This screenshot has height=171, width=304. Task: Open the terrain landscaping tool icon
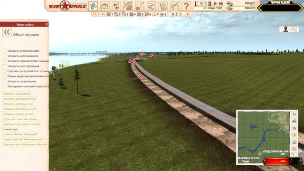(x=151, y=6)
